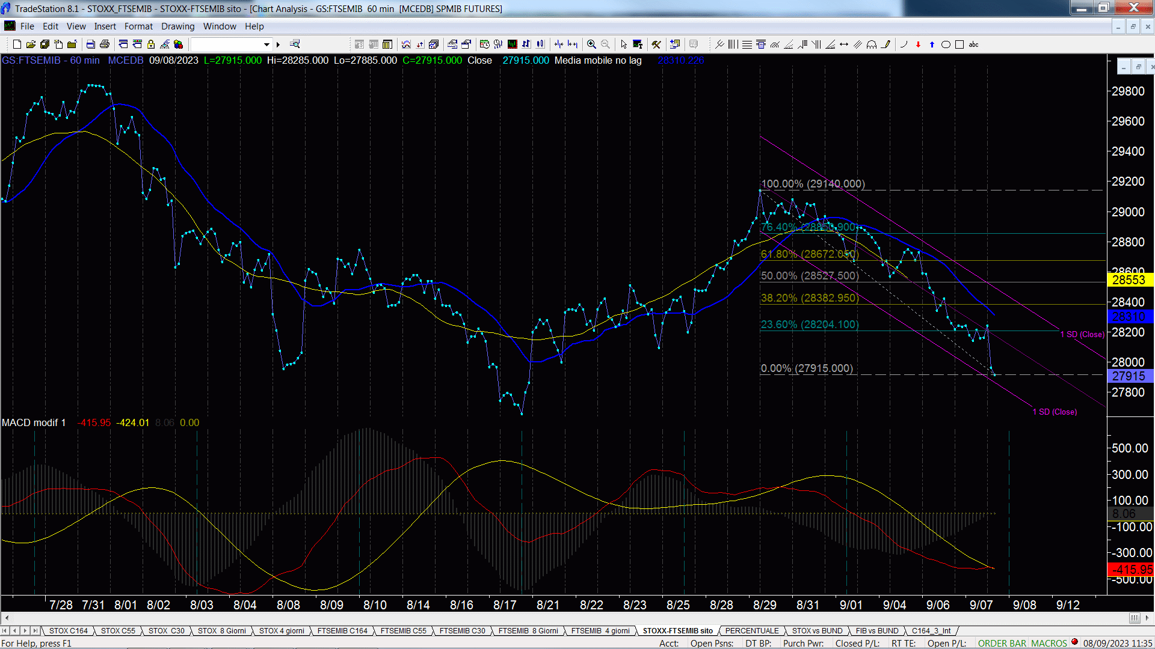Open the Drawing menu
Image resolution: width=1155 pixels, height=649 pixels.
[177, 26]
